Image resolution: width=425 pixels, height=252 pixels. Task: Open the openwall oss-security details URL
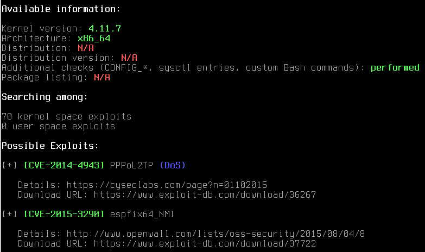pos(215,234)
